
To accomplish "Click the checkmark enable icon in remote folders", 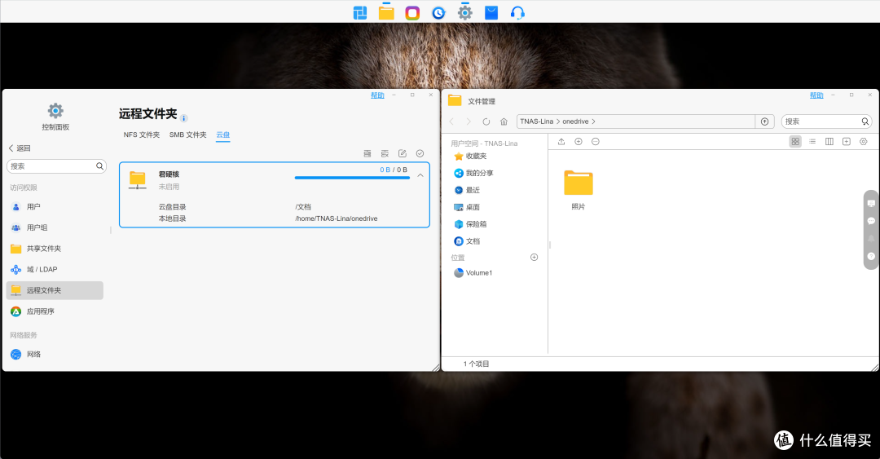I will 420,153.
